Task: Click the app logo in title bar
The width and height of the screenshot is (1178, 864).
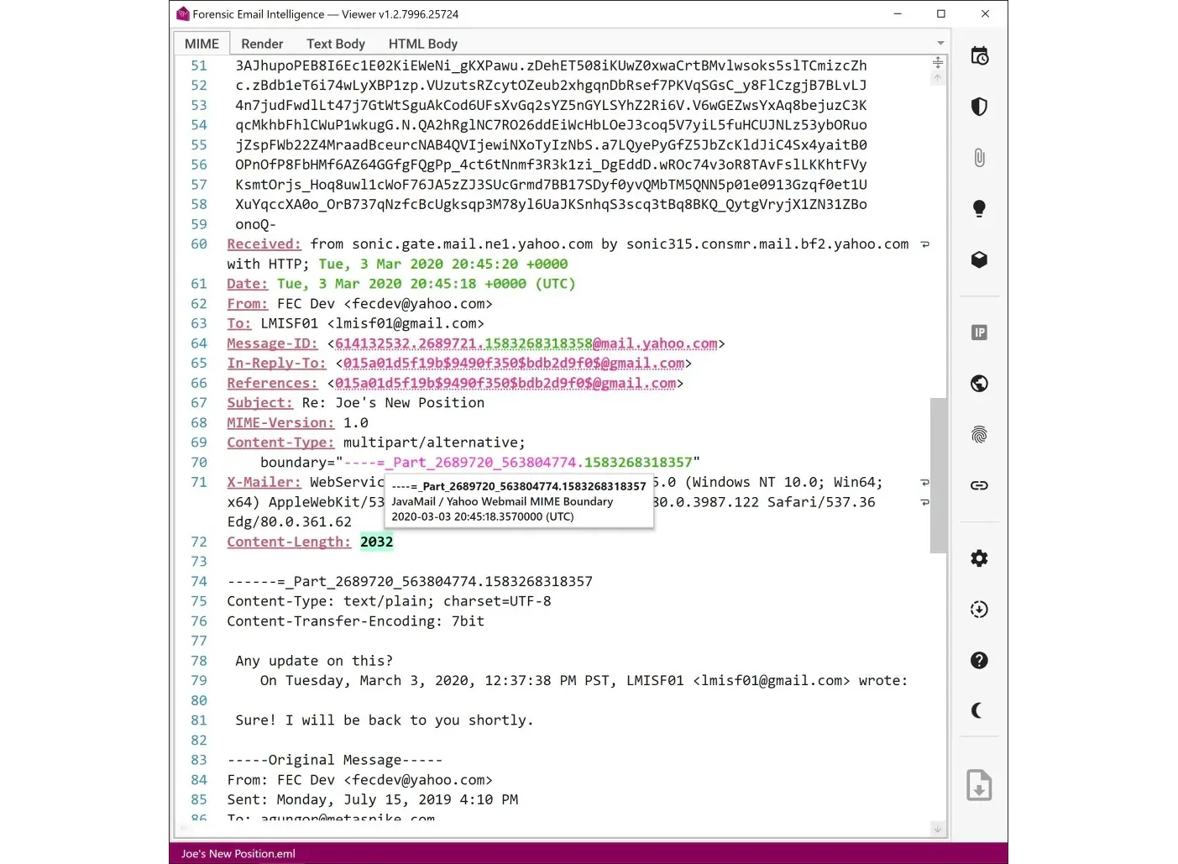Action: (182, 14)
